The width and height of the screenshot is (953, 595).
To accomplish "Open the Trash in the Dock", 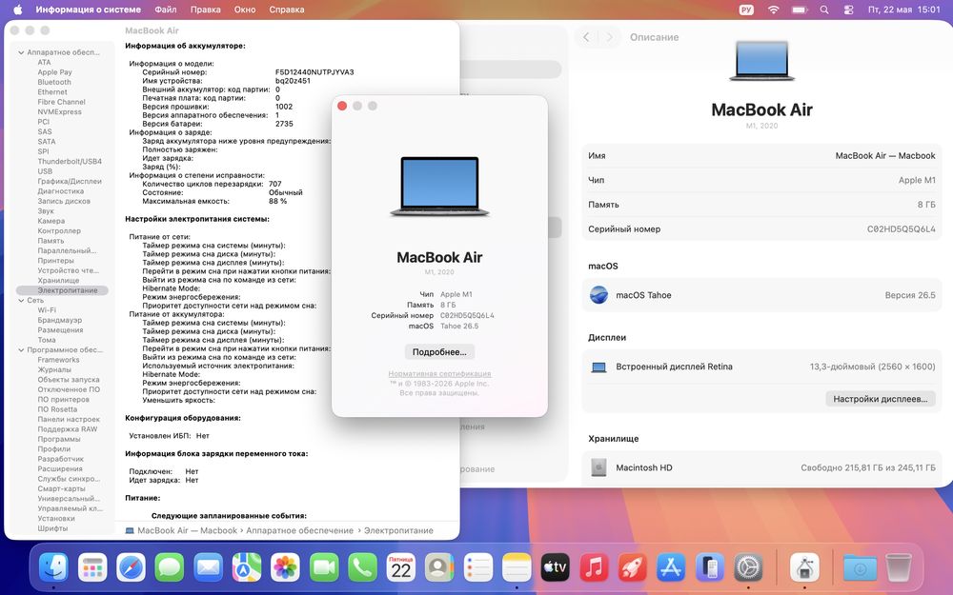I will point(899,567).
